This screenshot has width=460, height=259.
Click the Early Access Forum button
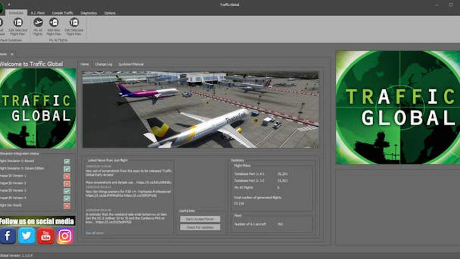[x=200, y=219]
